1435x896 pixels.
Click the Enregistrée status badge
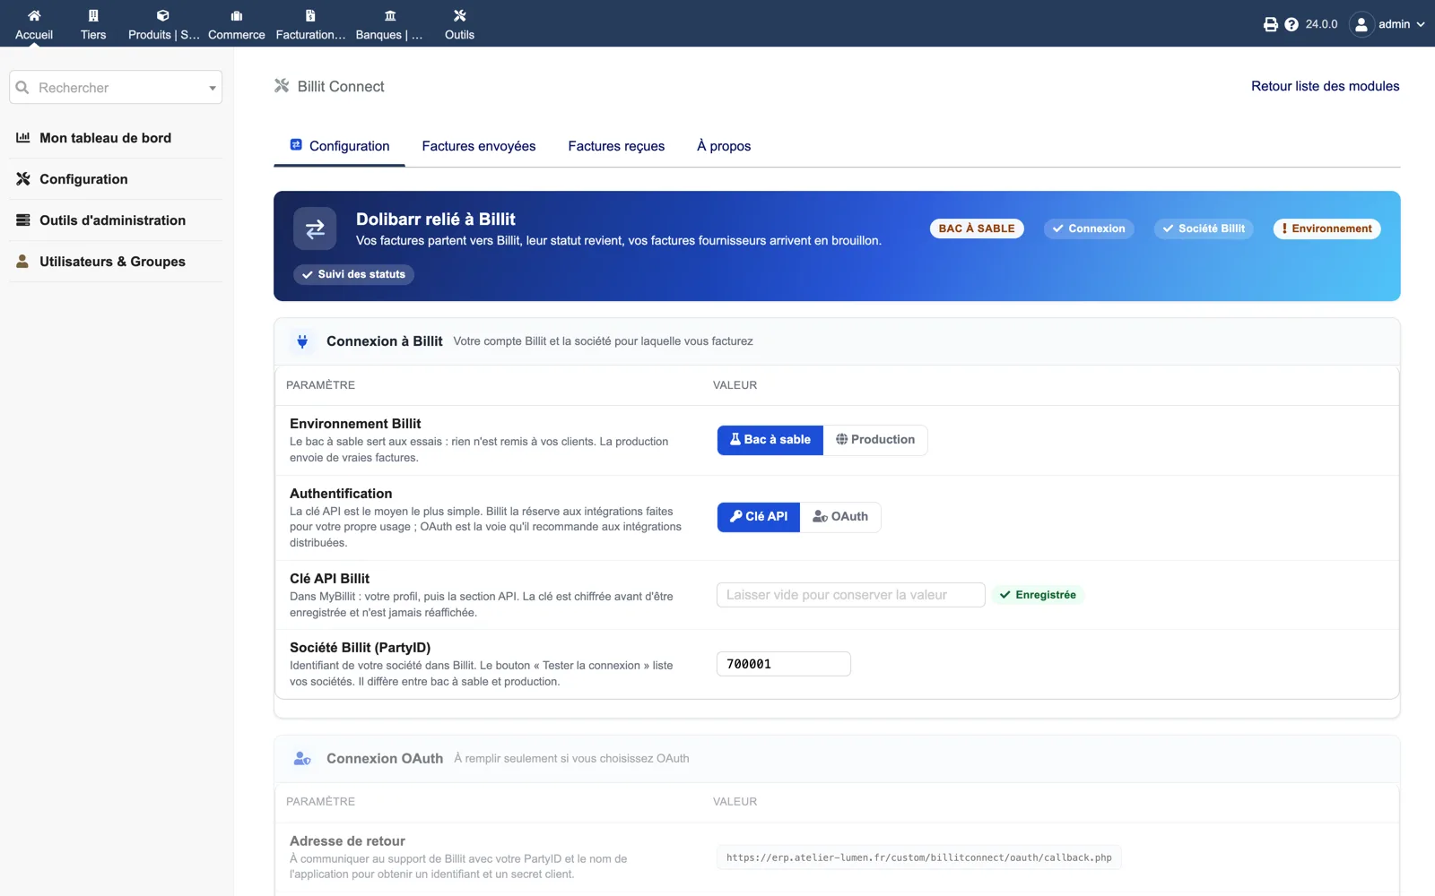1038,595
